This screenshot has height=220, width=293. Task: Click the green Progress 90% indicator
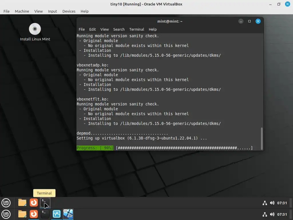[x=95, y=148]
